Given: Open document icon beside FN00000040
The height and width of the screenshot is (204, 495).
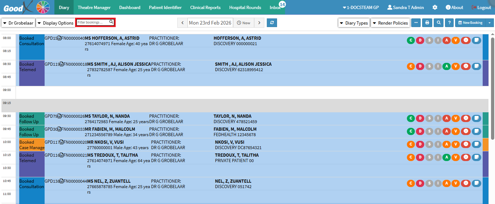Looking at the screenshot, I should click(x=59, y=38).
